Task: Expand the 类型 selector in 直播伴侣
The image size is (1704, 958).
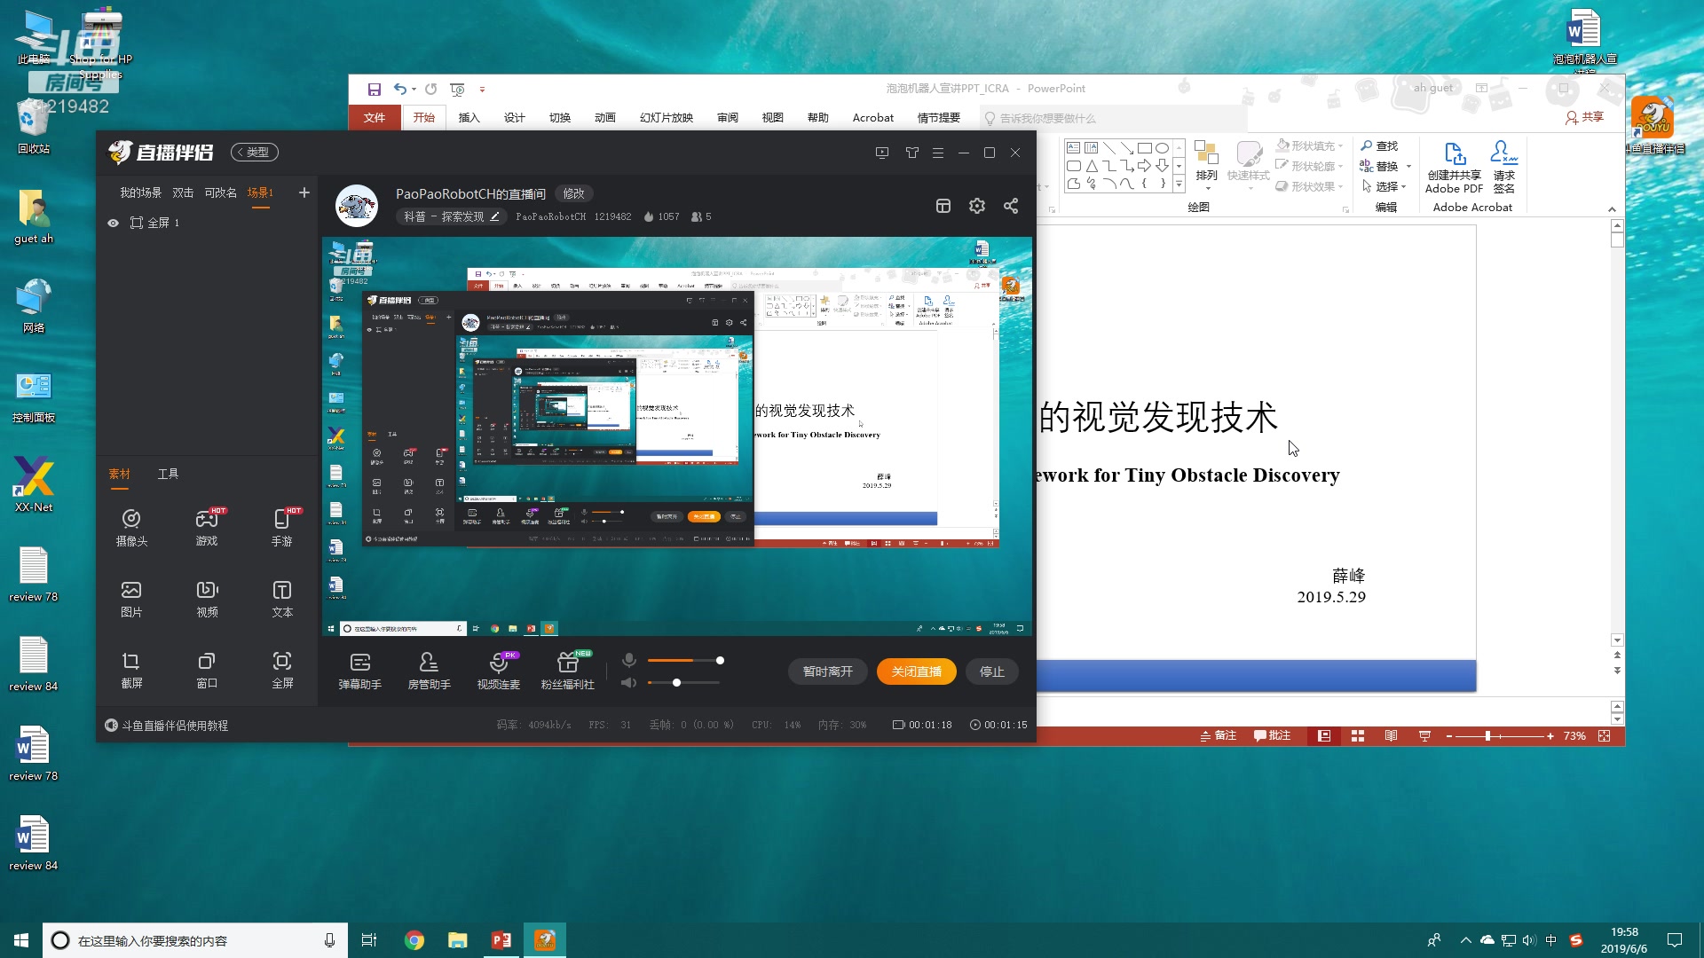Action: pos(255,153)
